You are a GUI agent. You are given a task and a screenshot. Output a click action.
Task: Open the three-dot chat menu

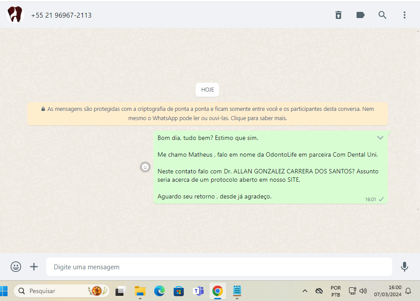click(405, 15)
